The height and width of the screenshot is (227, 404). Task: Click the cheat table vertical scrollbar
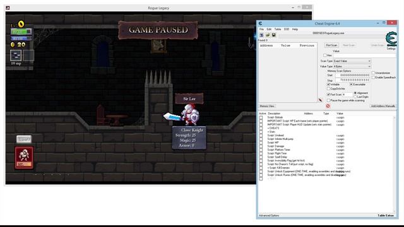tap(394, 165)
